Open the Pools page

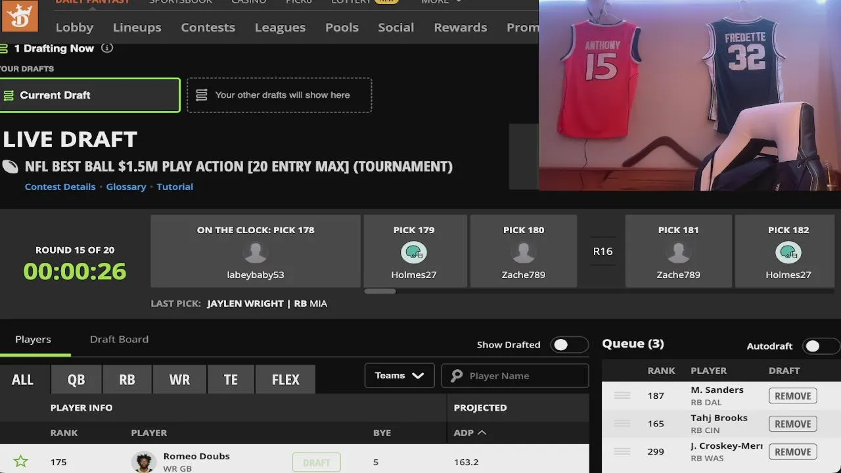point(342,27)
